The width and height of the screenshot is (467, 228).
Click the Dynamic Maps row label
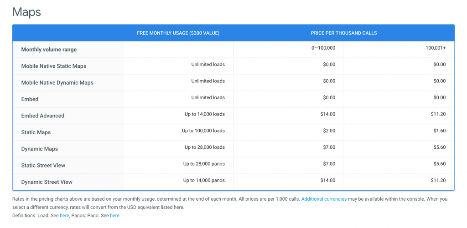[x=40, y=149]
